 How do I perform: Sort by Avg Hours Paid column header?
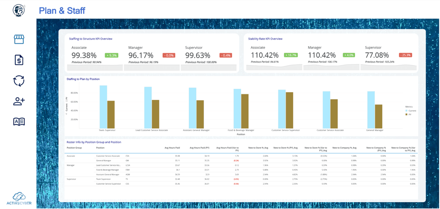pyautogui.click(x=172, y=147)
